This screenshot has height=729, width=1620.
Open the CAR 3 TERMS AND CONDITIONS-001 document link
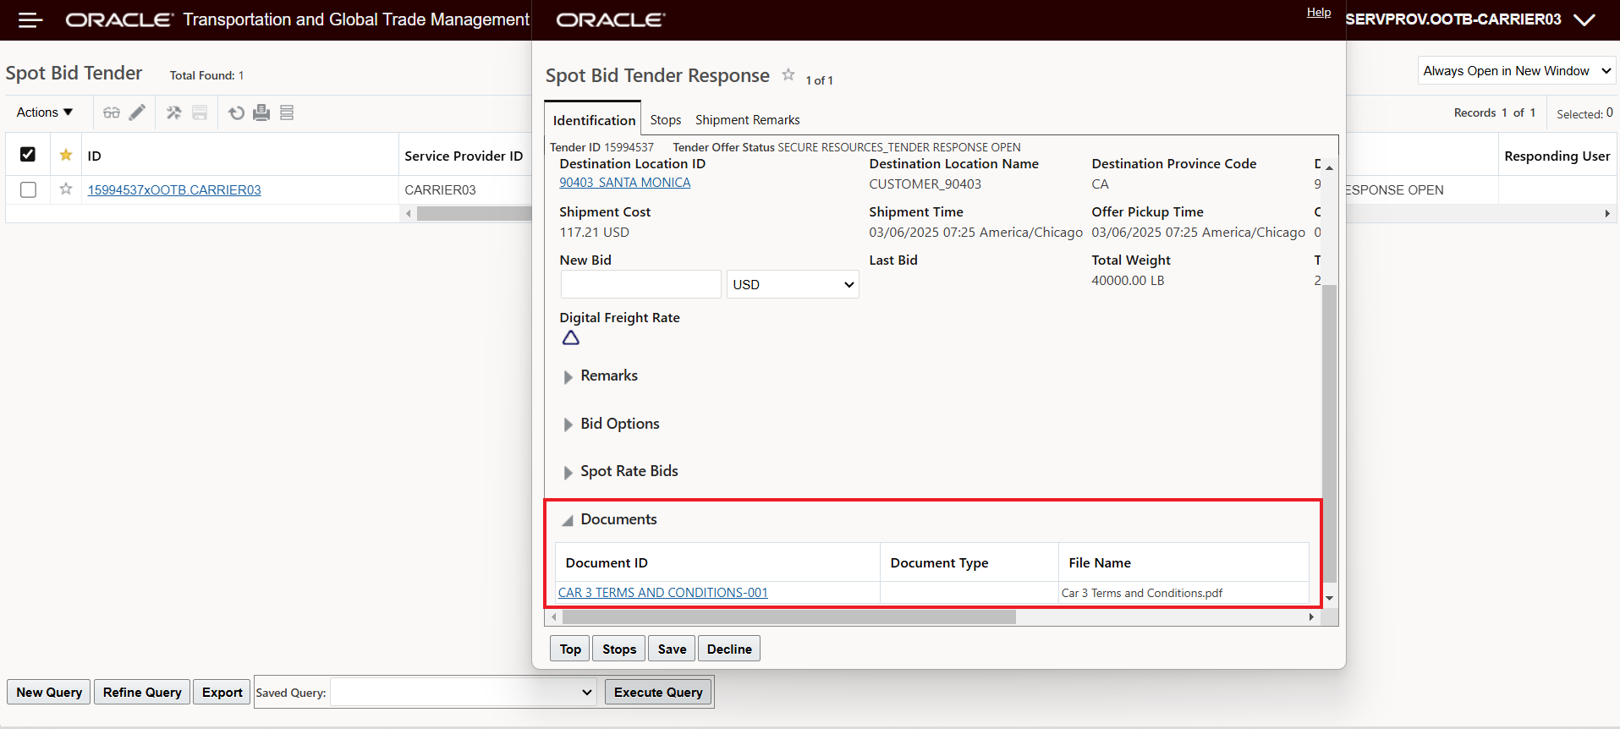(663, 593)
